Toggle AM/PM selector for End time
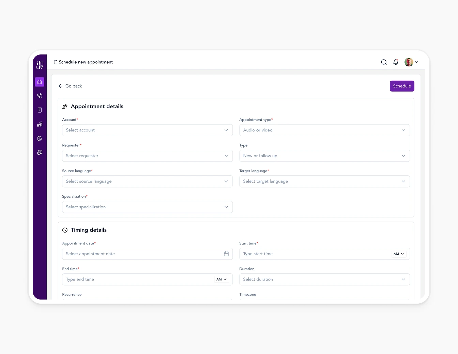458x354 pixels. point(221,279)
